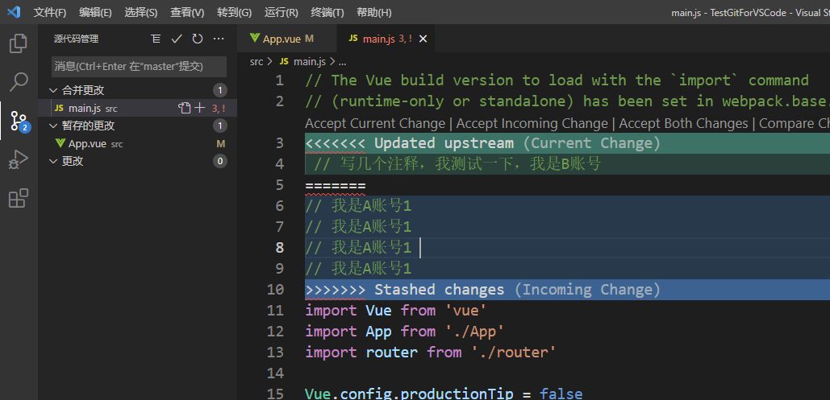Click breadcrumb ellipsis after main.js
The width and height of the screenshot is (830, 400).
pyautogui.click(x=342, y=62)
